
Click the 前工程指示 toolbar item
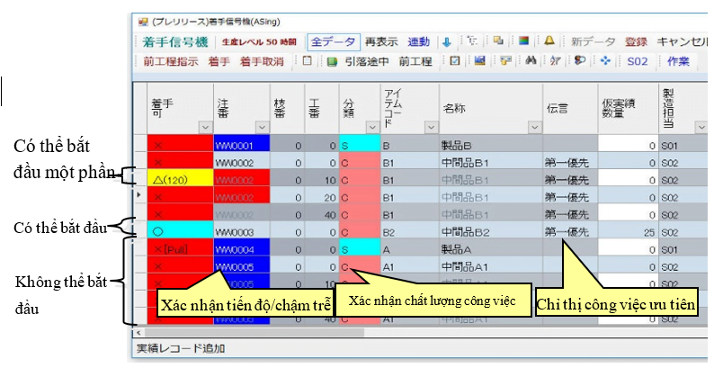170,61
